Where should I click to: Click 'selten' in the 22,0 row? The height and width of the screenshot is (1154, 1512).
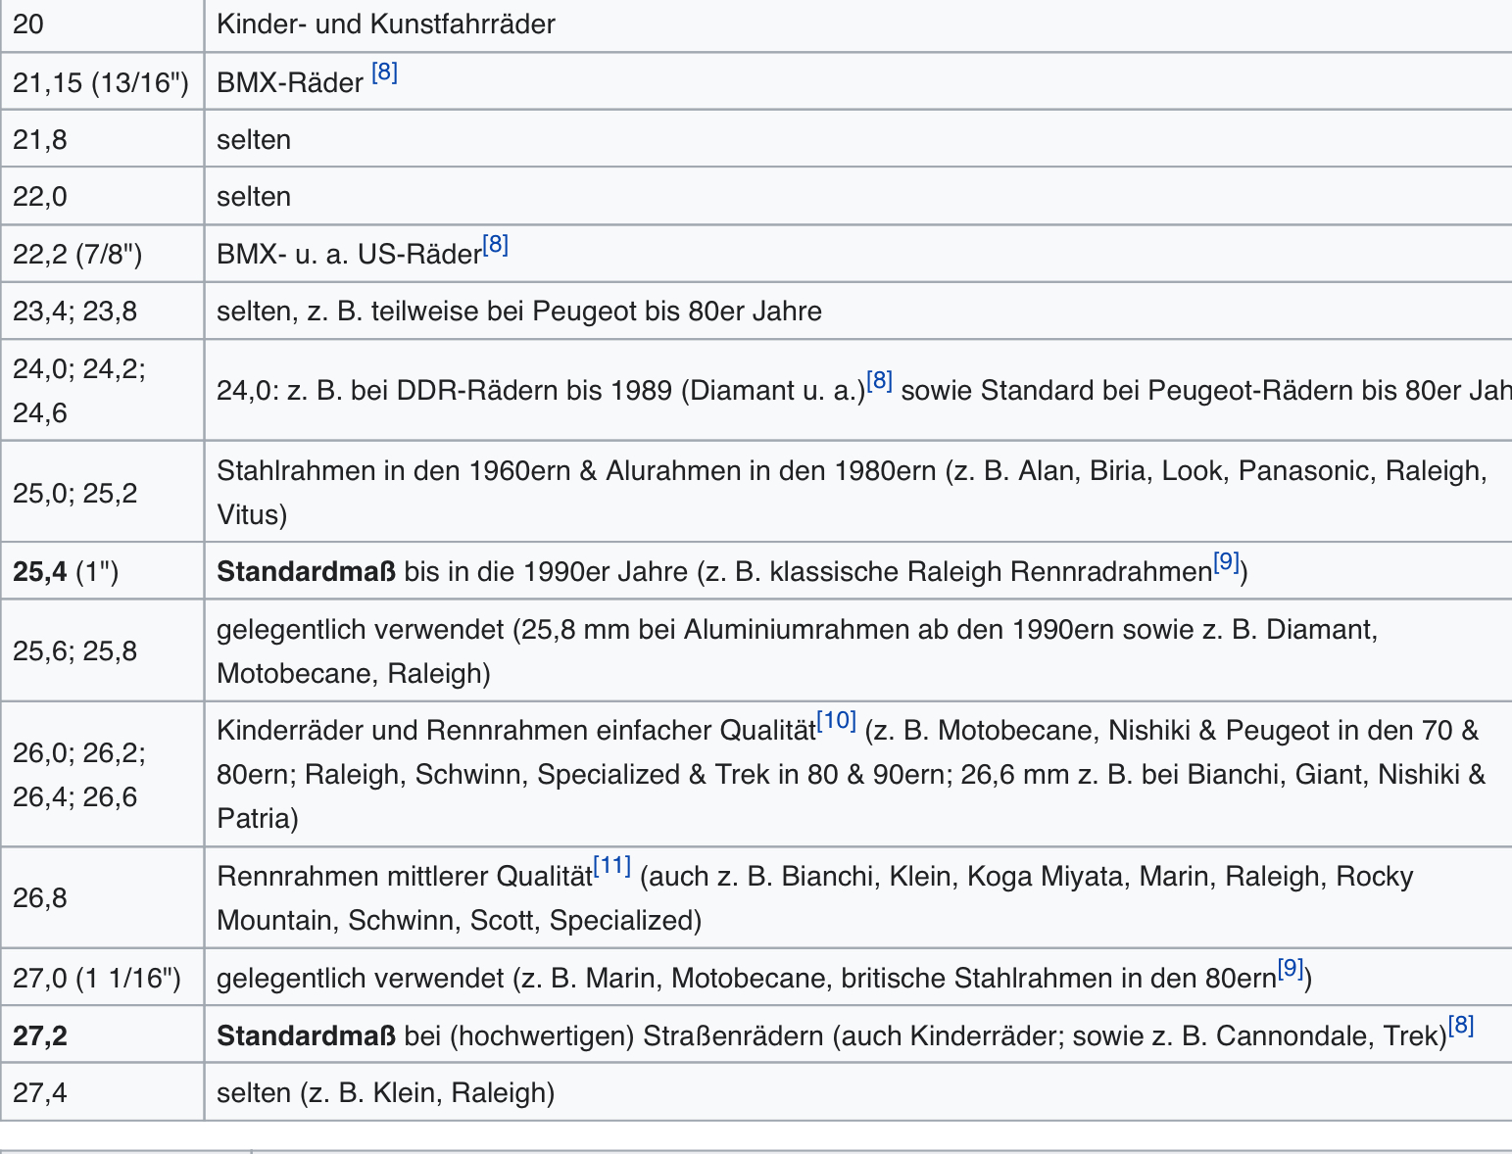point(254,197)
